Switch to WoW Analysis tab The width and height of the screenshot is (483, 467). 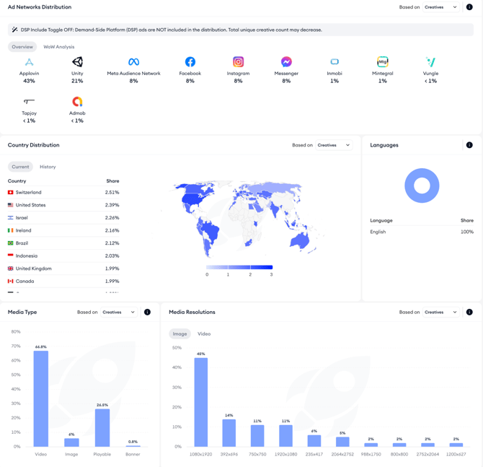coord(59,47)
